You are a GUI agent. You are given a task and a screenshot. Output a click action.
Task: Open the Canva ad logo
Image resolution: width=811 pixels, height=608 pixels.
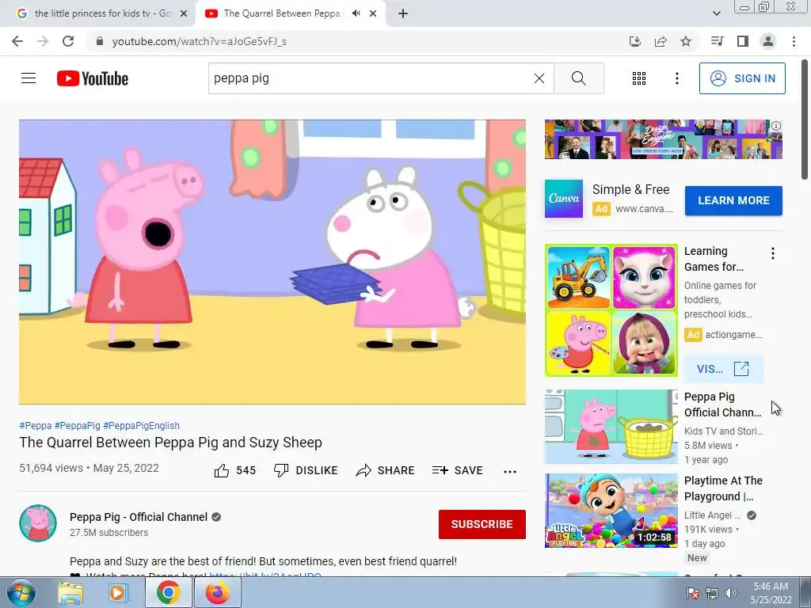tap(564, 199)
